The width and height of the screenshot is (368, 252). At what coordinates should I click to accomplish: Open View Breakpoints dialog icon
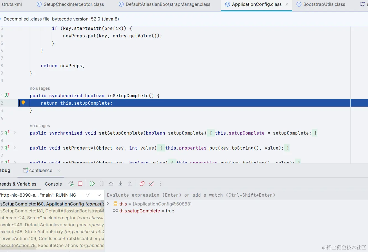142,184
